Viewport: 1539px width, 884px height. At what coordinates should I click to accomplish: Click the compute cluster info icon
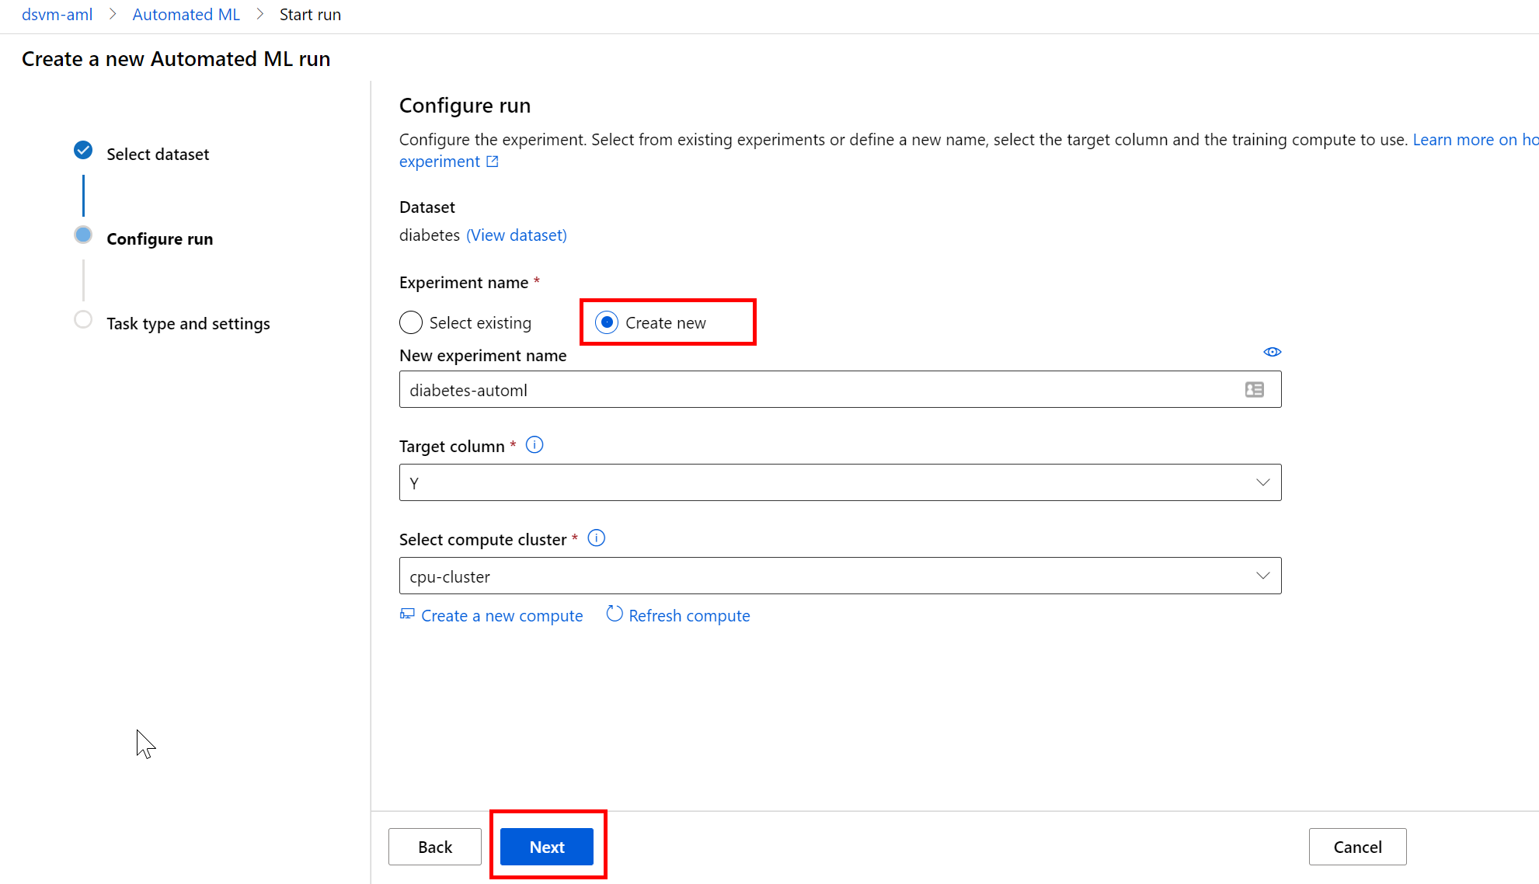[596, 538]
